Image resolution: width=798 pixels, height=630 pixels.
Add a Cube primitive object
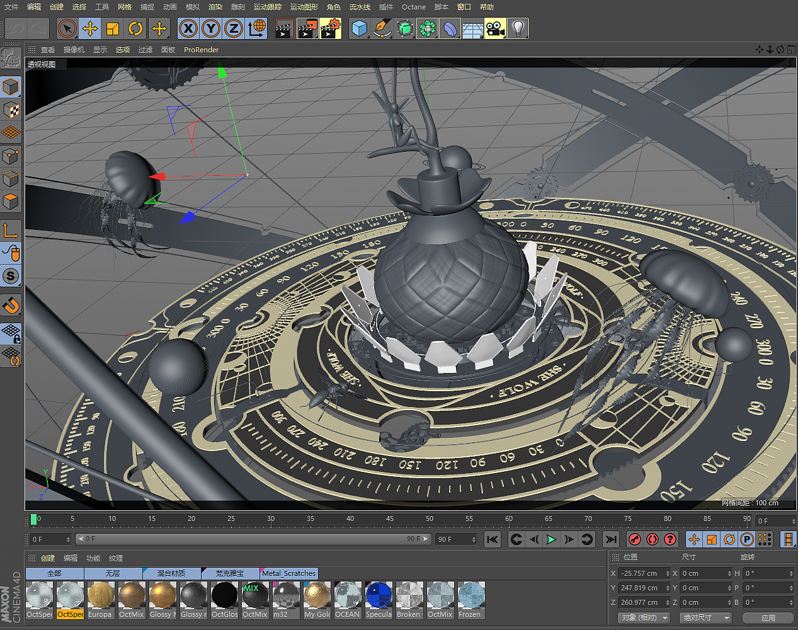[360, 28]
